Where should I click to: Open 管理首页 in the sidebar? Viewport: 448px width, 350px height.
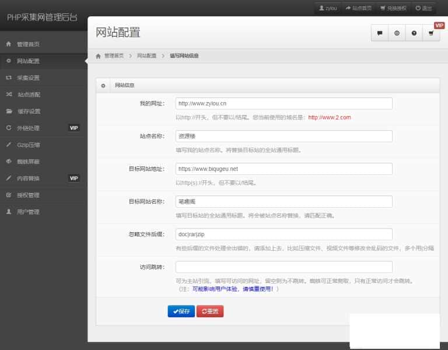(x=43, y=44)
